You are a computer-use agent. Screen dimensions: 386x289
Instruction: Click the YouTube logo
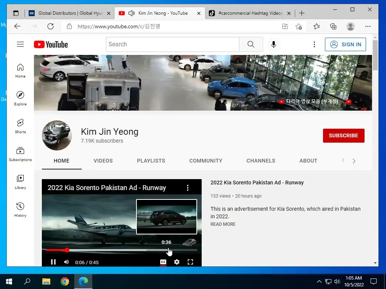[x=51, y=44]
